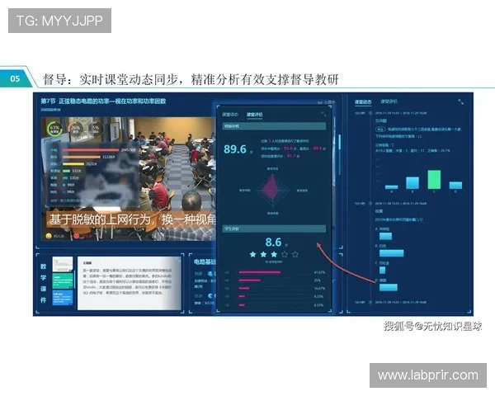Screen dimensions: 495x396
Task: Click bar A in answer chart
Action: click(x=391, y=187)
